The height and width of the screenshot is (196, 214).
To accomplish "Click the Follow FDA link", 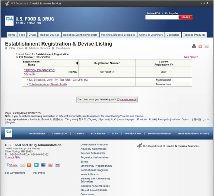I will click(153, 13).
